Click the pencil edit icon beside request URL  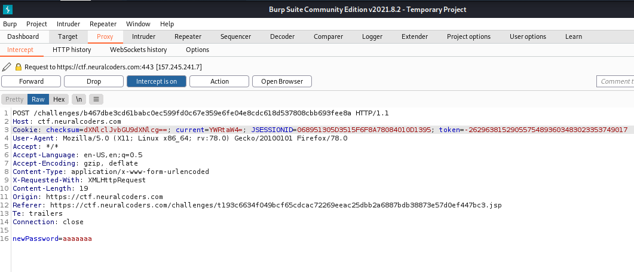point(7,67)
